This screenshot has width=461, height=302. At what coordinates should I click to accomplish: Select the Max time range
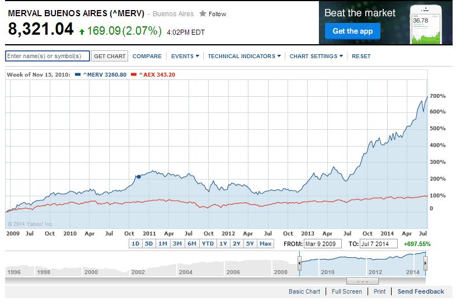click(266, 244)
